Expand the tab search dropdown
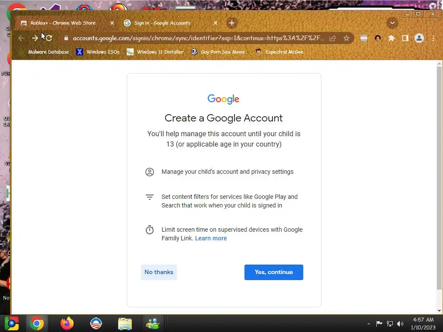443x332 pixels. coord(392,23)
